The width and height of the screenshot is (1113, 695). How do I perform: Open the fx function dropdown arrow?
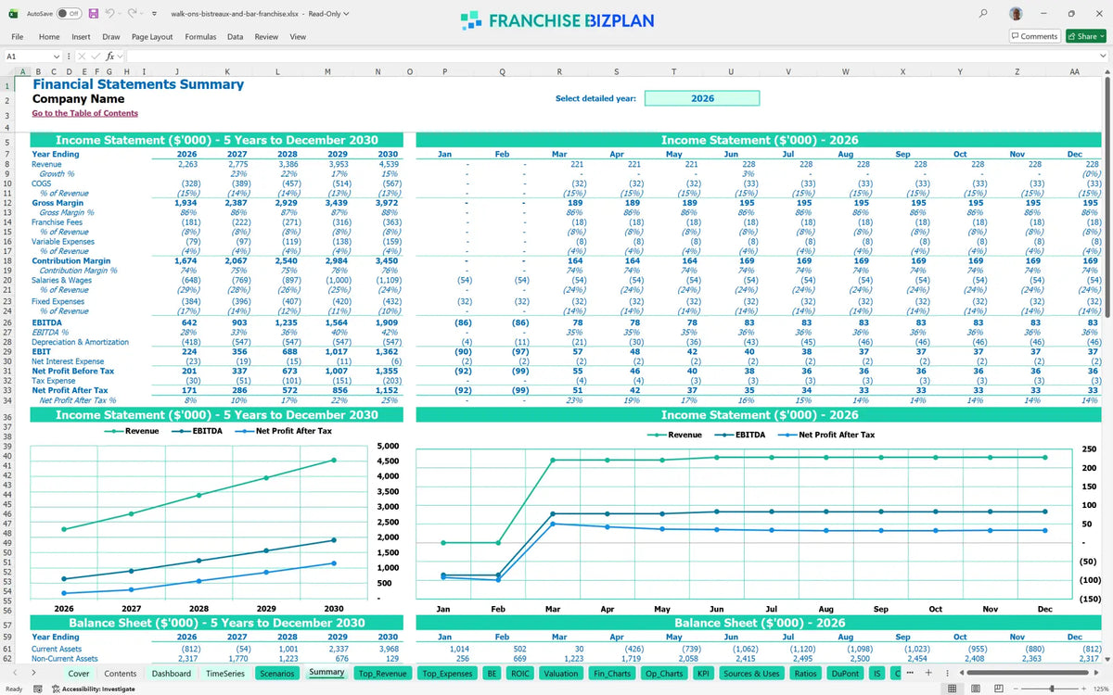click(x=119, y=57)
